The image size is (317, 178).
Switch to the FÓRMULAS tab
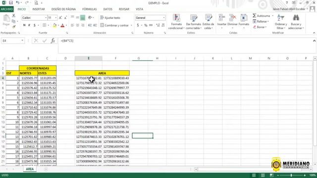pos(90,9)
